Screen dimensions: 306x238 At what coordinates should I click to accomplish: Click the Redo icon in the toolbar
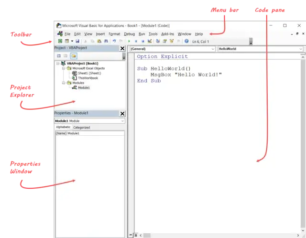(x=121, y=41)
